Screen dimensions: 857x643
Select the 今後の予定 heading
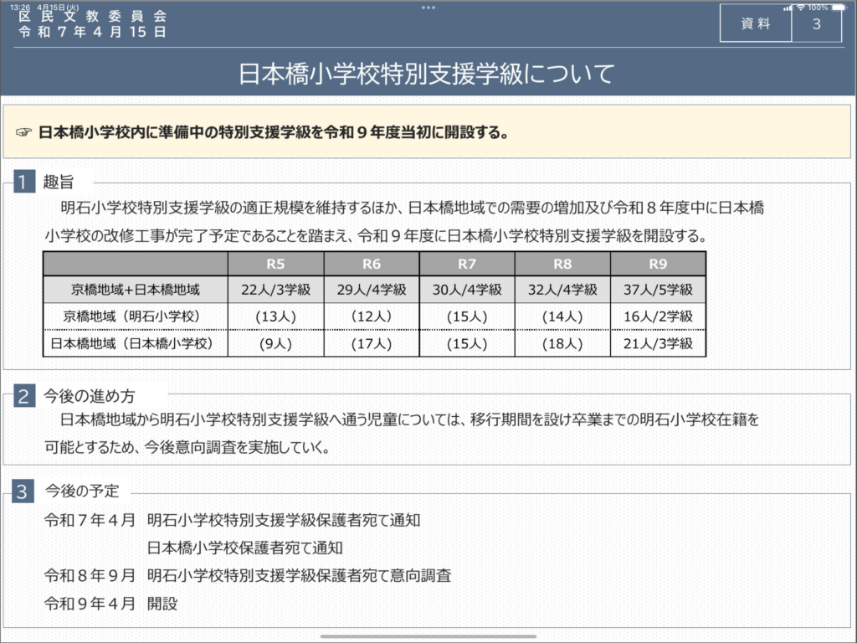click(x=82, y=491)
